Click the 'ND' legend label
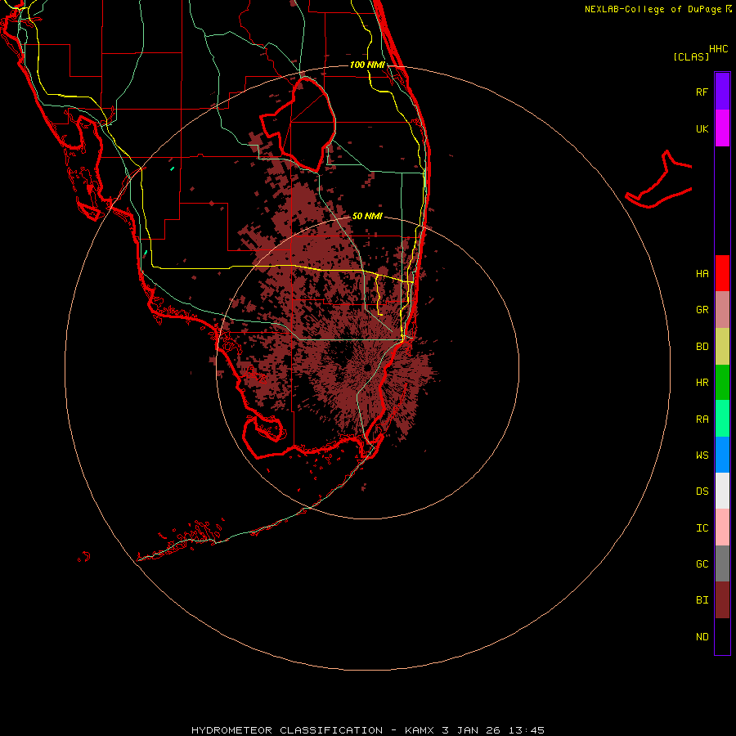The width and height of the screenshot is (736, 736). [702, 636]
